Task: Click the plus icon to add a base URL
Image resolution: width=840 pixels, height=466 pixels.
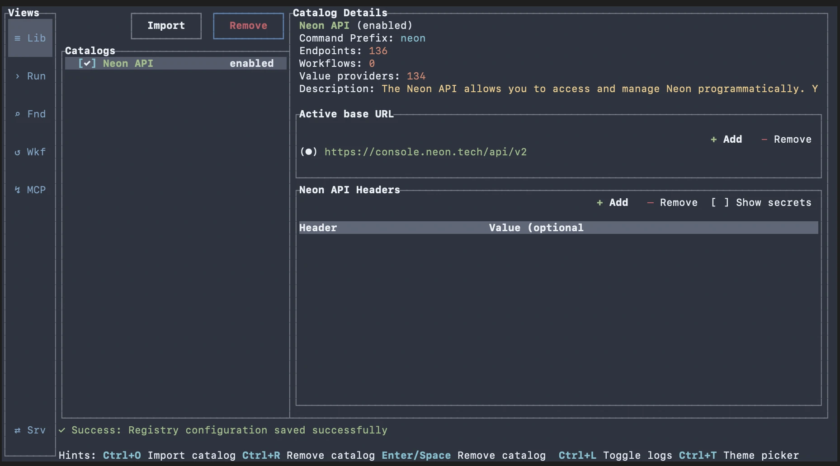Action: (x=713, y=139)
